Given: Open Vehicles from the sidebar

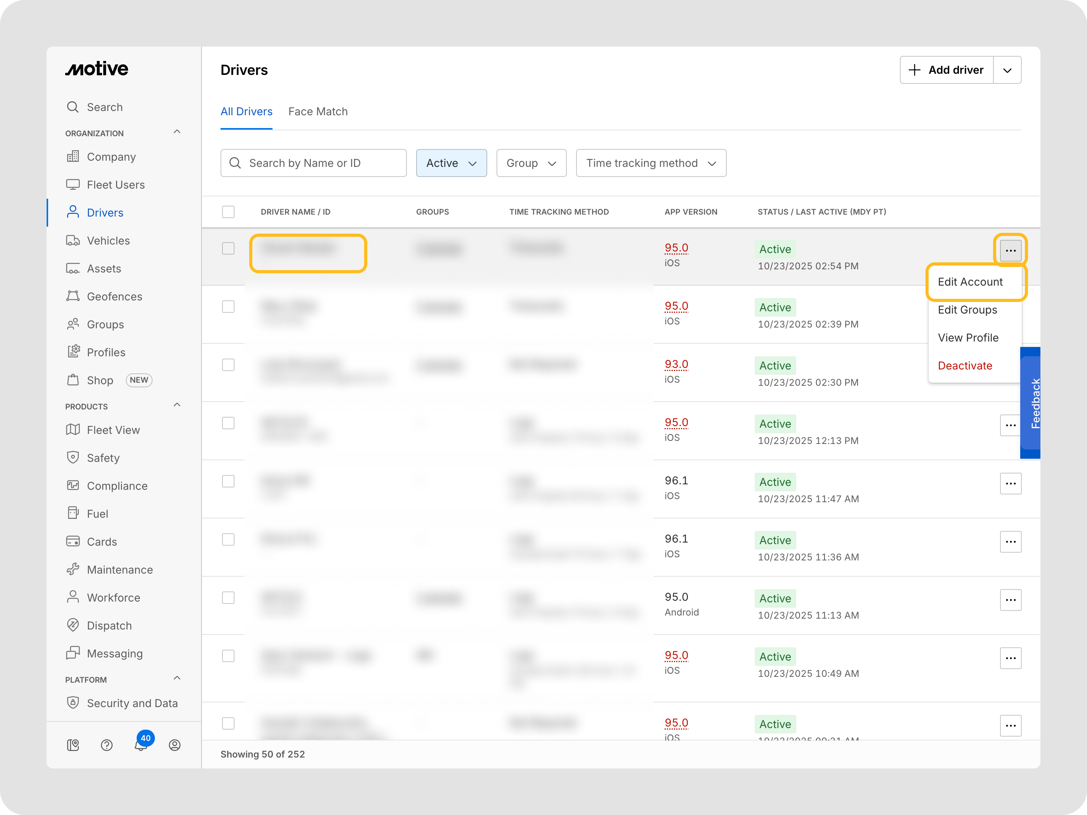Looking at the screenshot, I should [108, 241].
